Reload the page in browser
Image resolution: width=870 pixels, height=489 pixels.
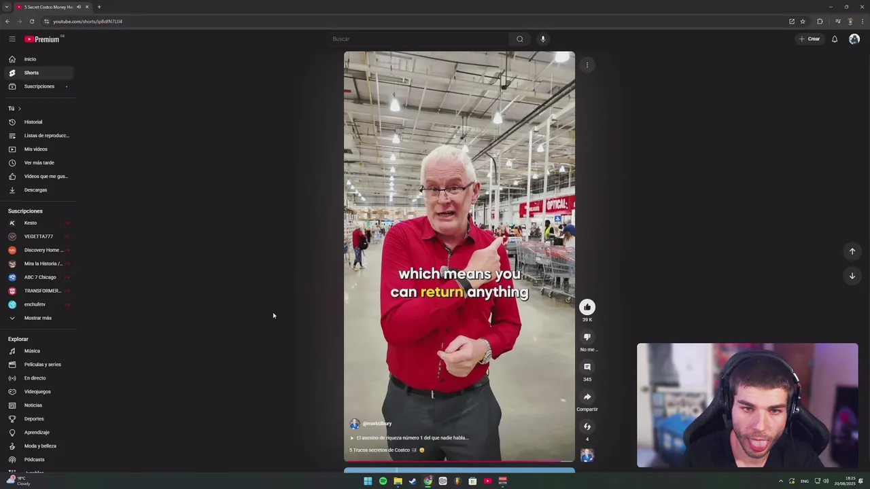[x=32, y=21]
